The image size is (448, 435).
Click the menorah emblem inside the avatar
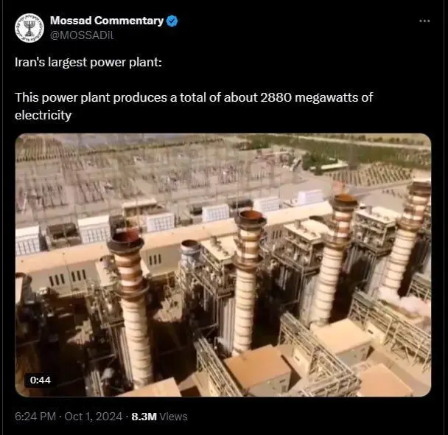[x=29, y=28]
